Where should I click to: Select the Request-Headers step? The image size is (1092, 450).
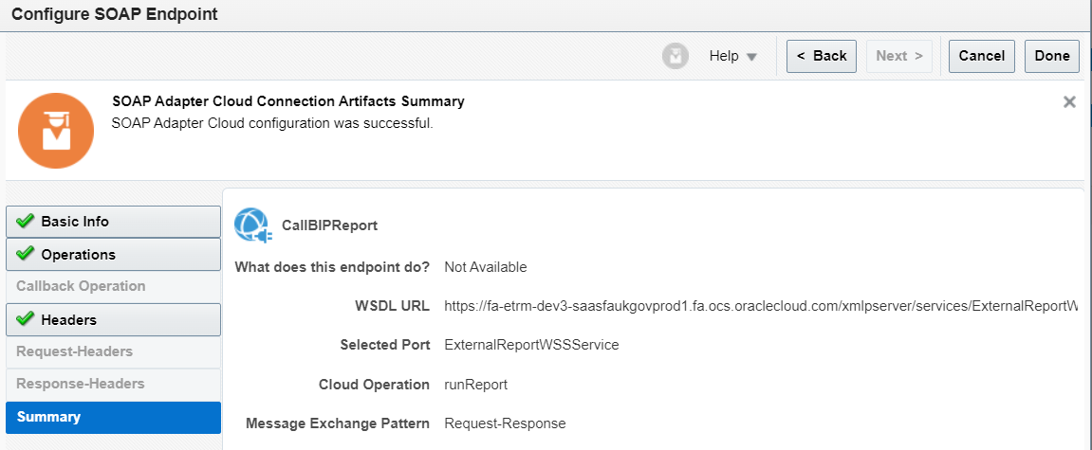click(x=113, y=351)
